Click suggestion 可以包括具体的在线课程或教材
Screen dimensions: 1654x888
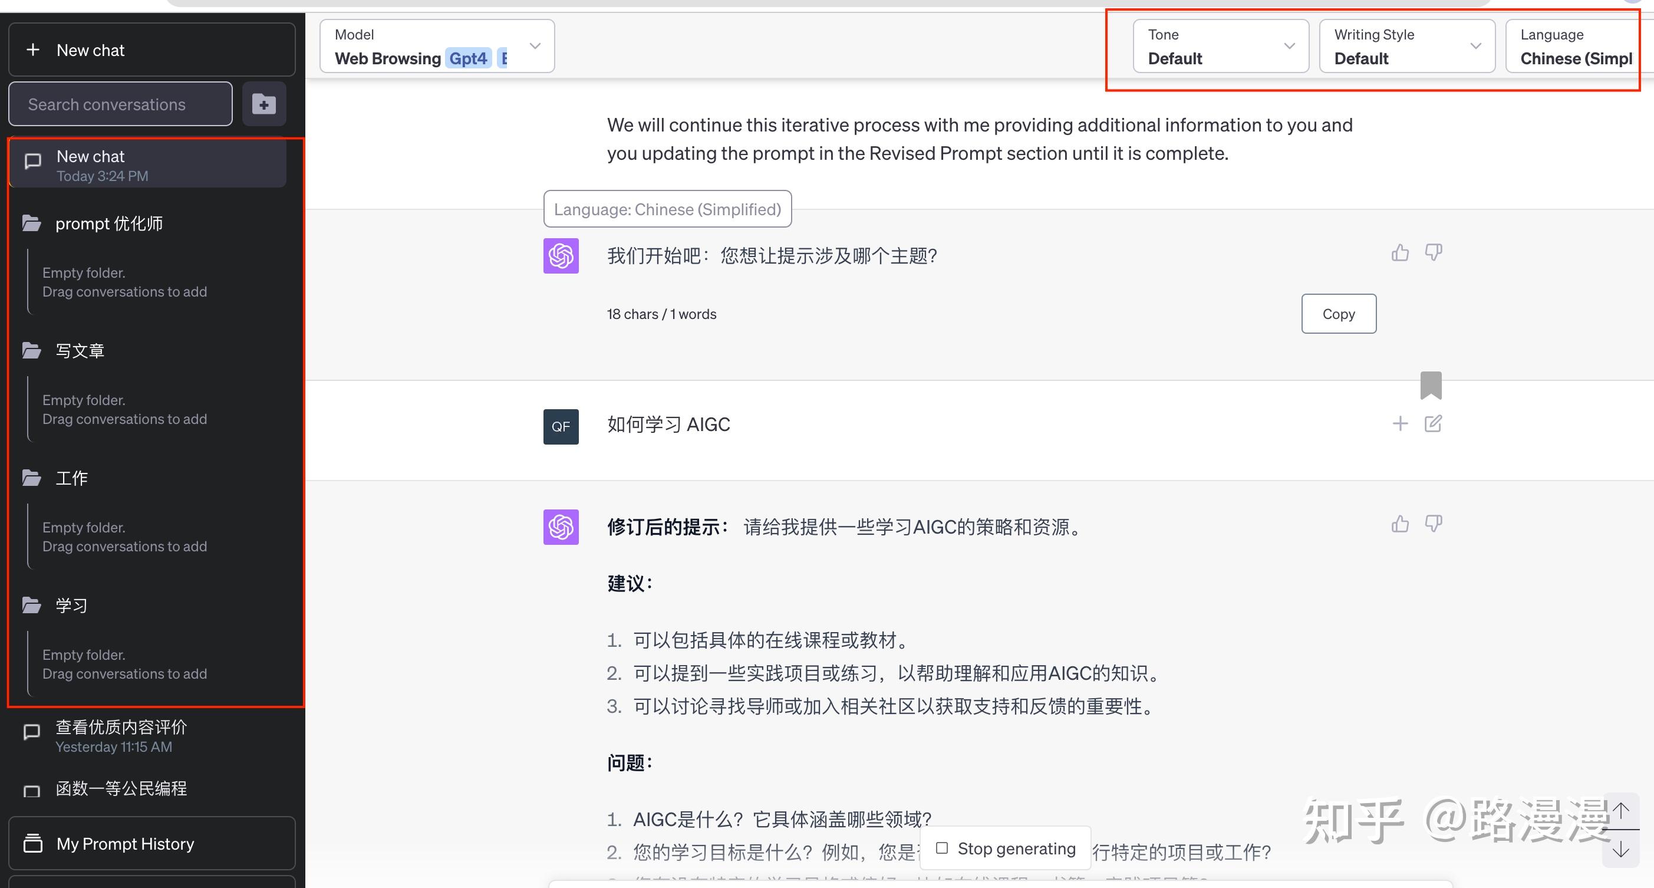(x=771, y=640)
